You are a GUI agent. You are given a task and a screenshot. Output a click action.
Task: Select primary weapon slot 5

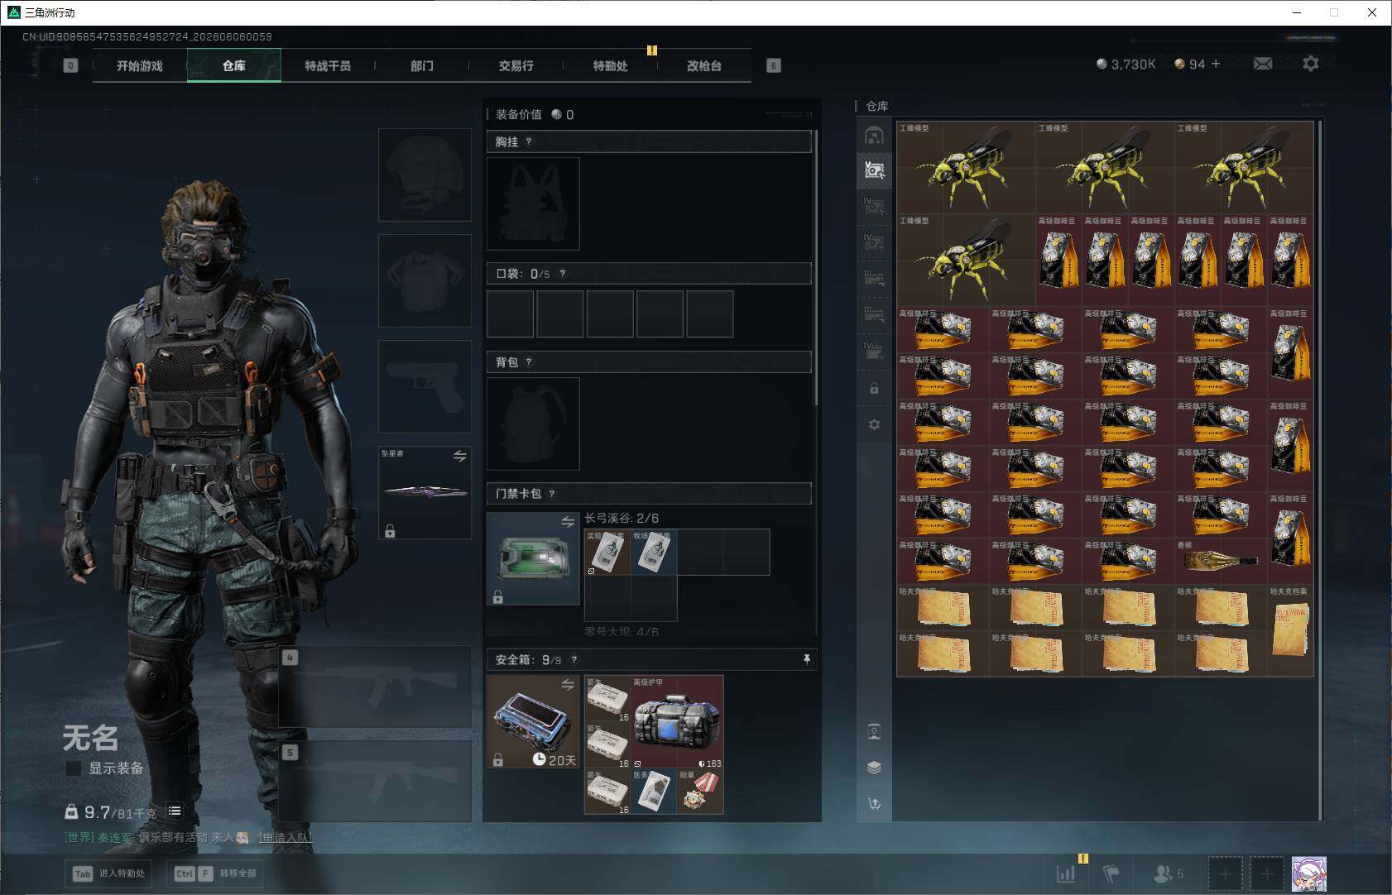point(375,781)
